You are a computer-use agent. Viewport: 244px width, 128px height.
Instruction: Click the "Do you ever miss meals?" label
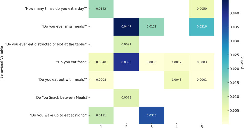click(64, 26)
